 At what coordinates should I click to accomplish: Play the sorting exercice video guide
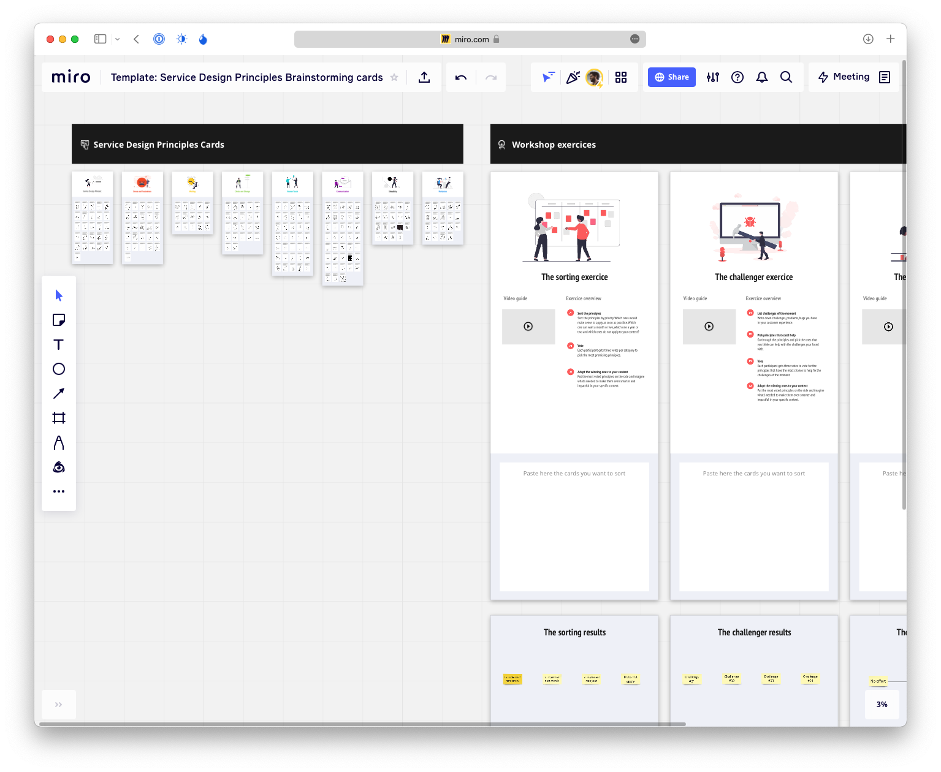coord(528,327)
